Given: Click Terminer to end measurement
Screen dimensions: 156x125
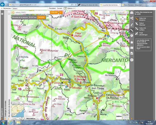Looking at the screenshot, I should pos(41,17).
